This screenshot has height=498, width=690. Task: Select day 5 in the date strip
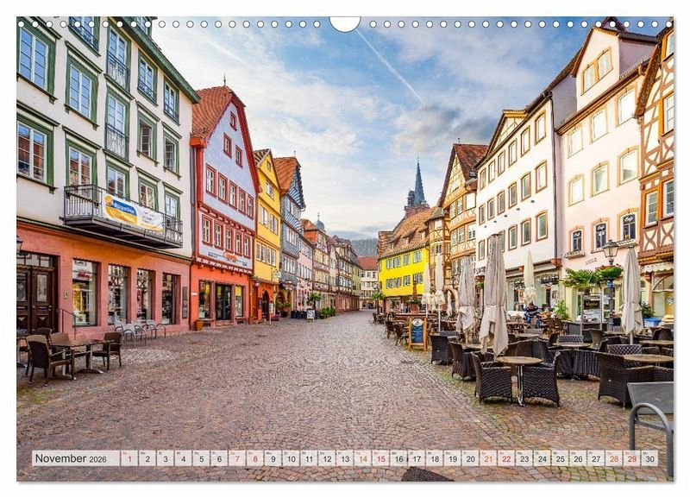(201, 458)
